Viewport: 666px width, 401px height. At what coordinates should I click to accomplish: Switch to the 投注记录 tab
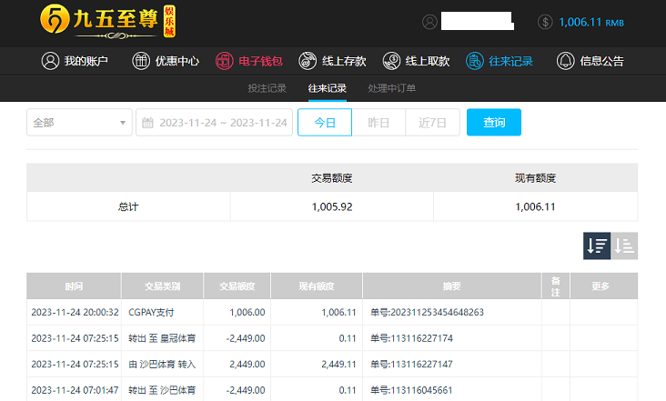(267, 88)
